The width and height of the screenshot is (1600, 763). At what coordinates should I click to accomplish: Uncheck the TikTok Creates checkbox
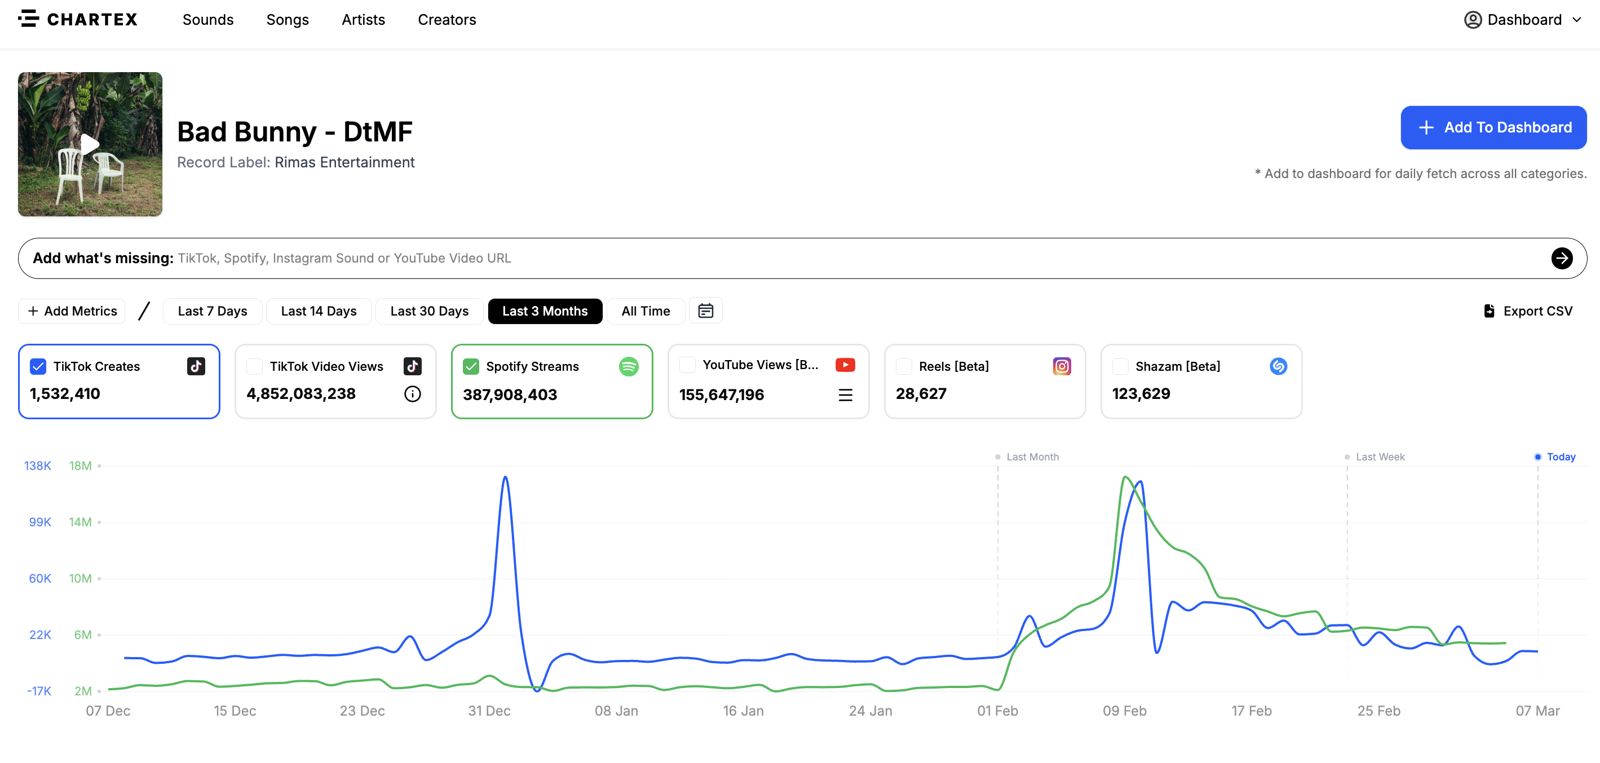(38, 366)
